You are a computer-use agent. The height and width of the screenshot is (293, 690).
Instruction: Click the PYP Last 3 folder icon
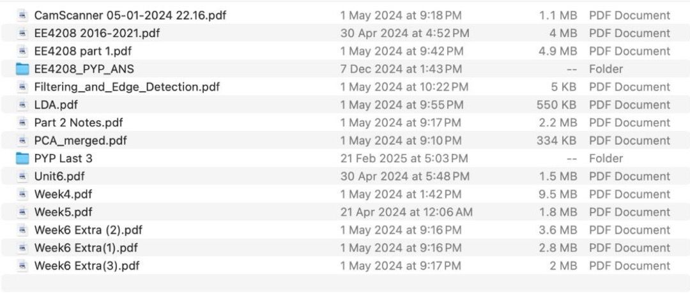22,158
